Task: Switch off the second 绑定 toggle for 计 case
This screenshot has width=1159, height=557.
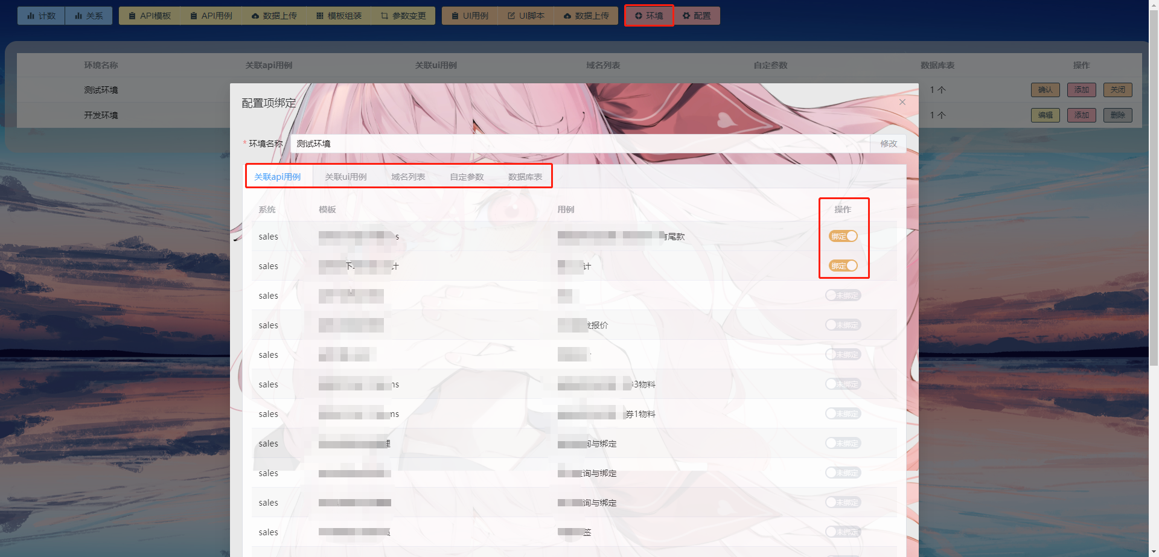Action: tap(843, 266)
